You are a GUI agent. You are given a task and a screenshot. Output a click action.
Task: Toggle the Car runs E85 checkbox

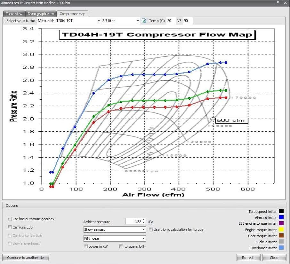point(10,227)
